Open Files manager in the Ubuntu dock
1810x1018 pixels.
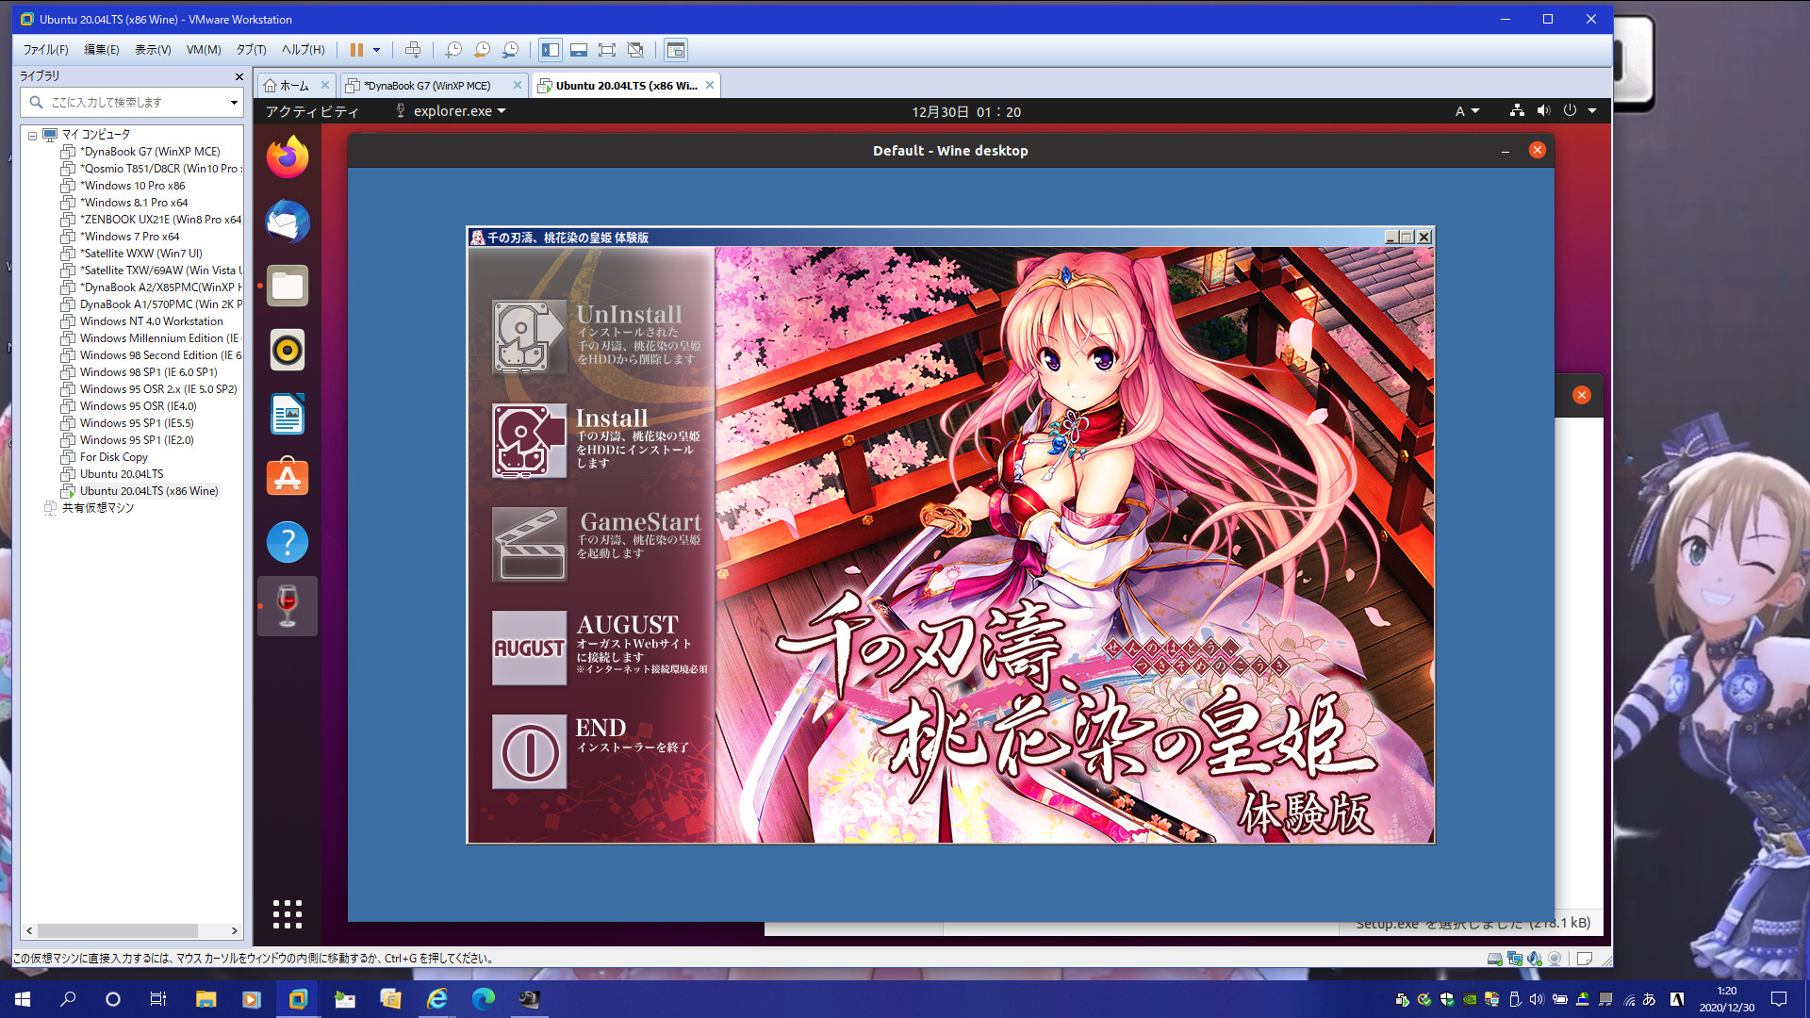[288, 286]
